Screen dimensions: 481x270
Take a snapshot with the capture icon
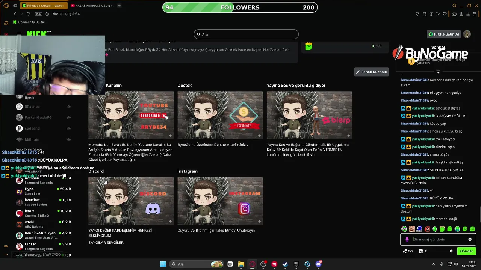coord(424,14)
